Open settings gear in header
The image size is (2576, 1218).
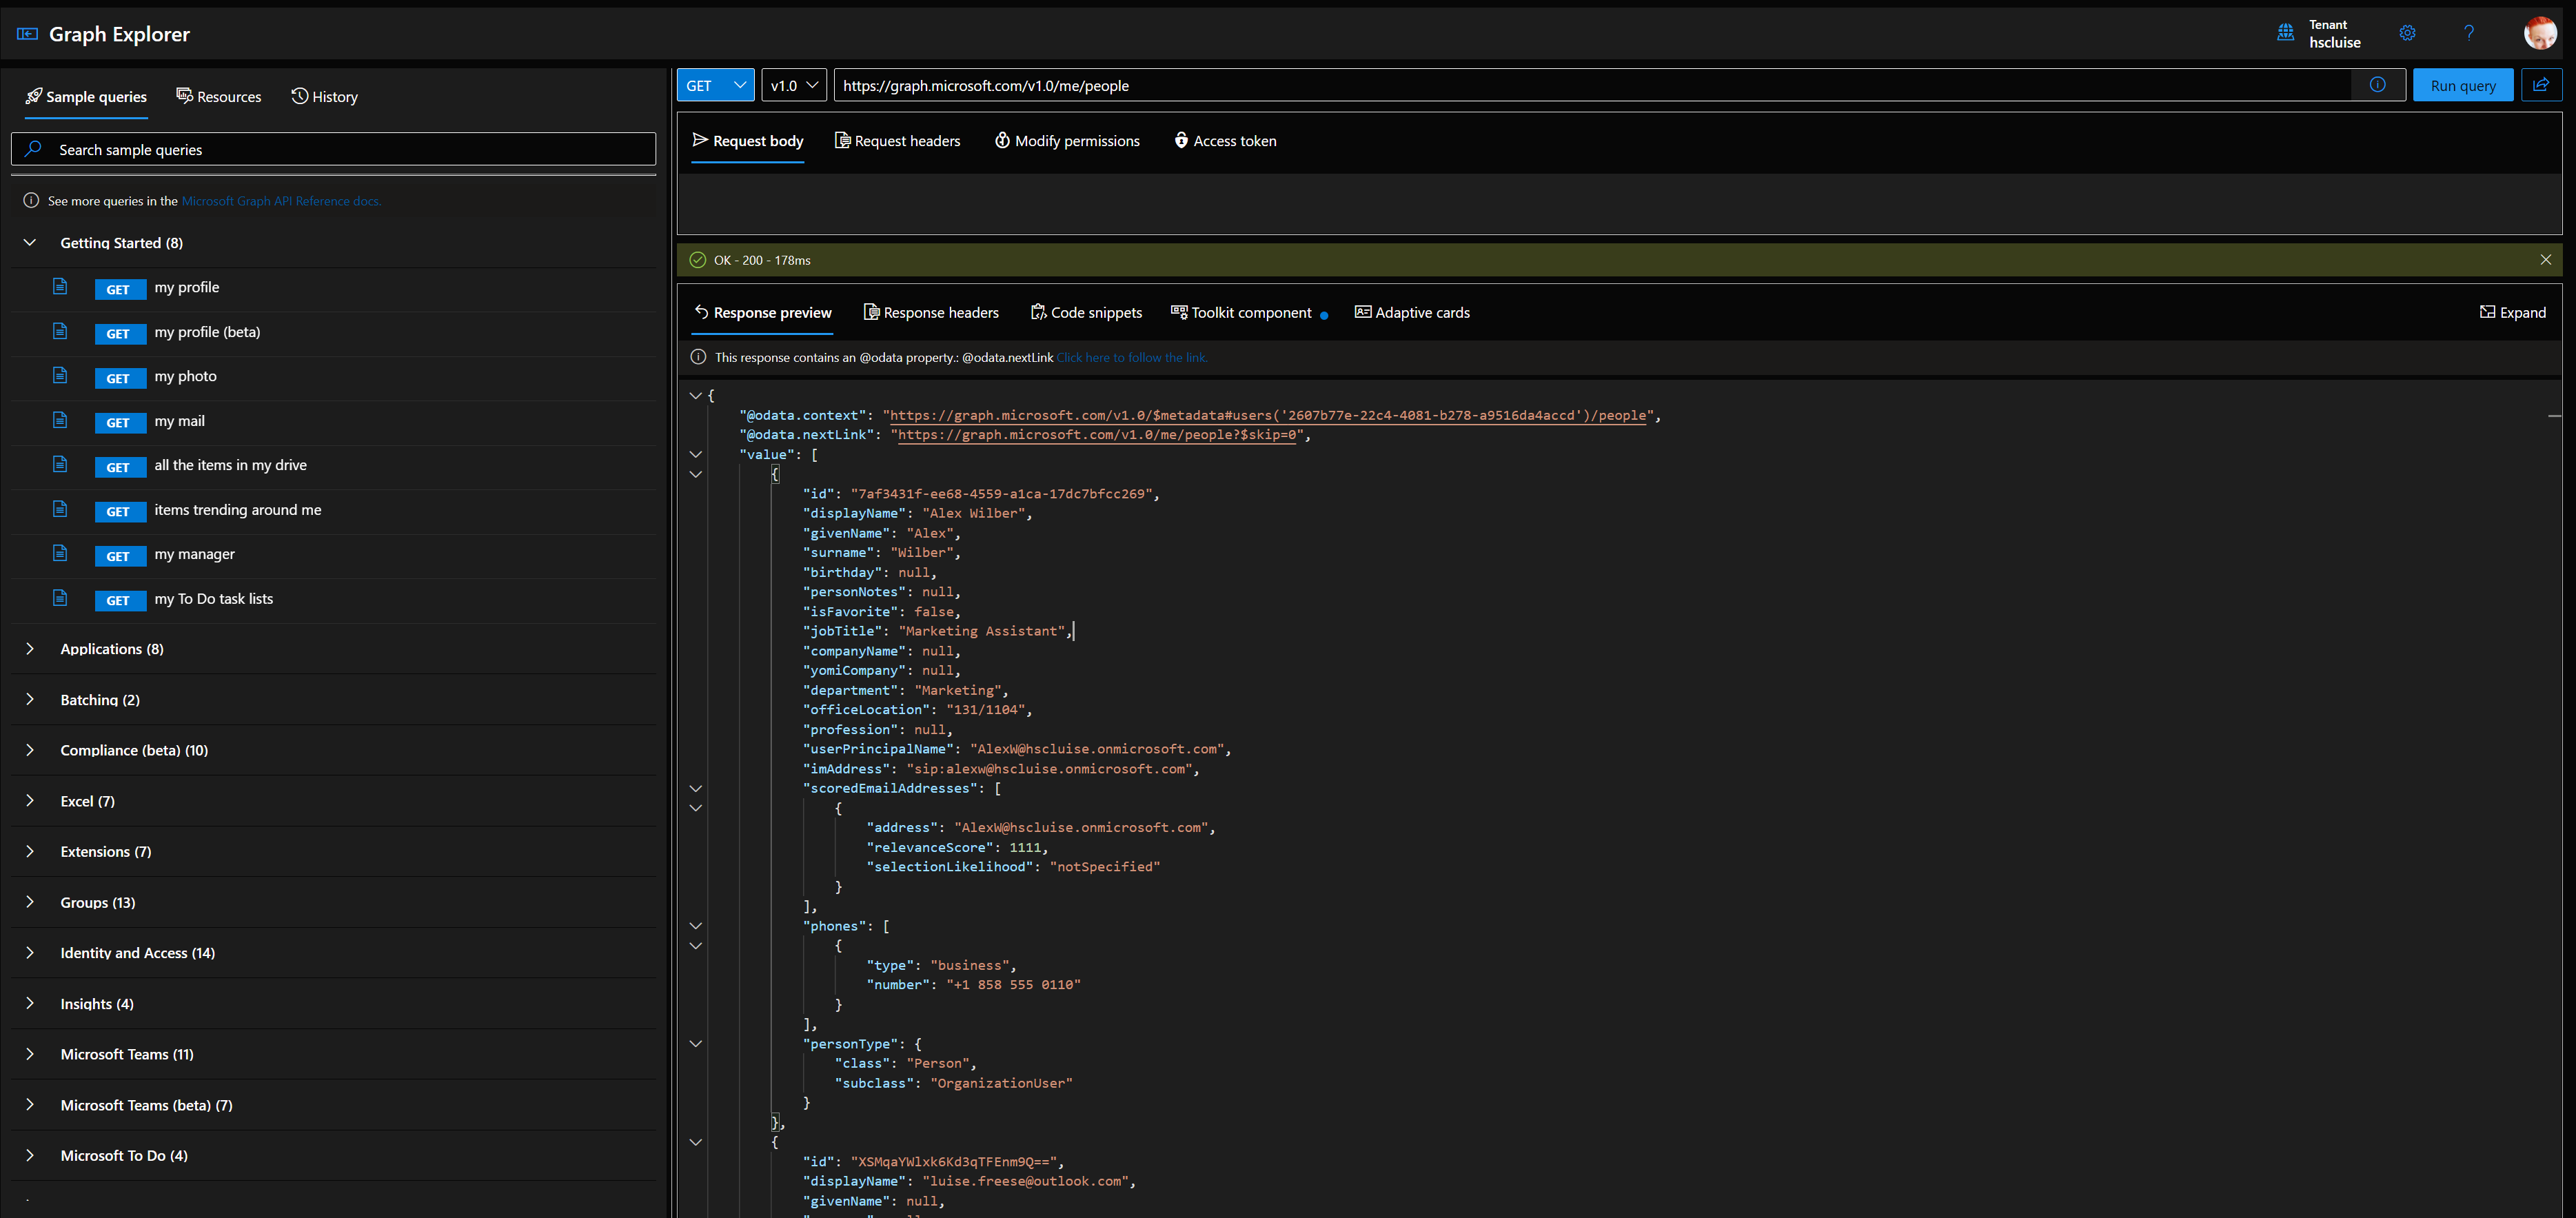[2407, 33]
